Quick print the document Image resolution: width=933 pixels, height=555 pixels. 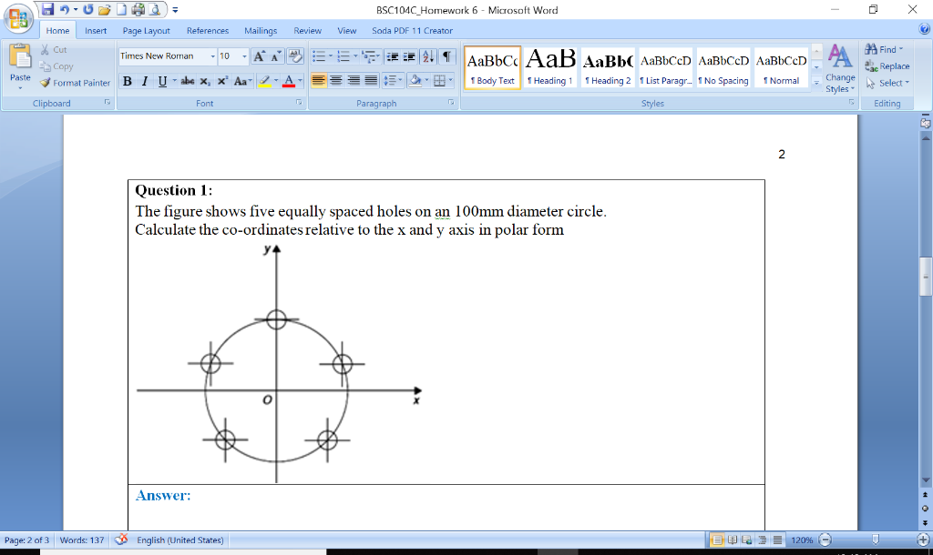pos(138,9)
